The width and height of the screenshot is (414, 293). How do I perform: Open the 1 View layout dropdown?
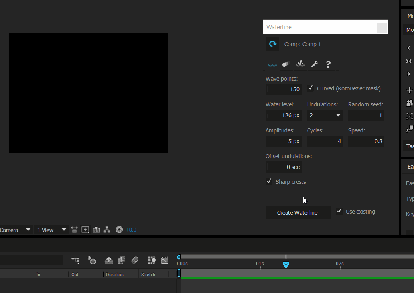click(x=51, y=230)
